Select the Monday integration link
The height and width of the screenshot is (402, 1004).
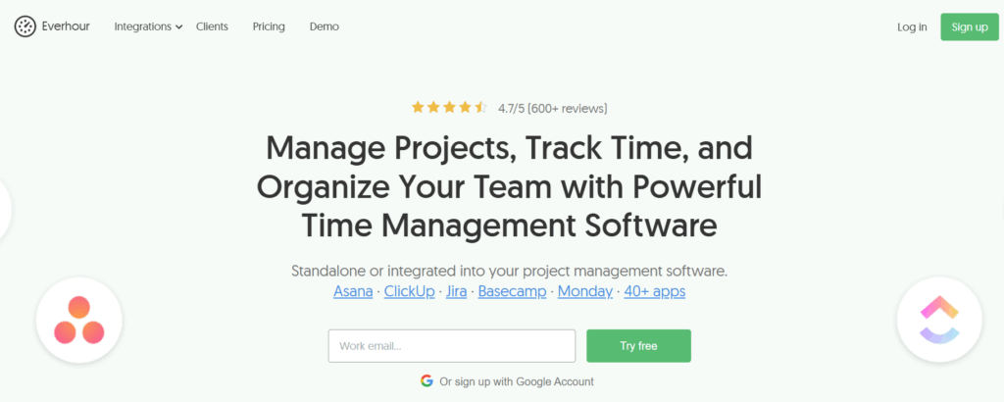pos(585,291)
